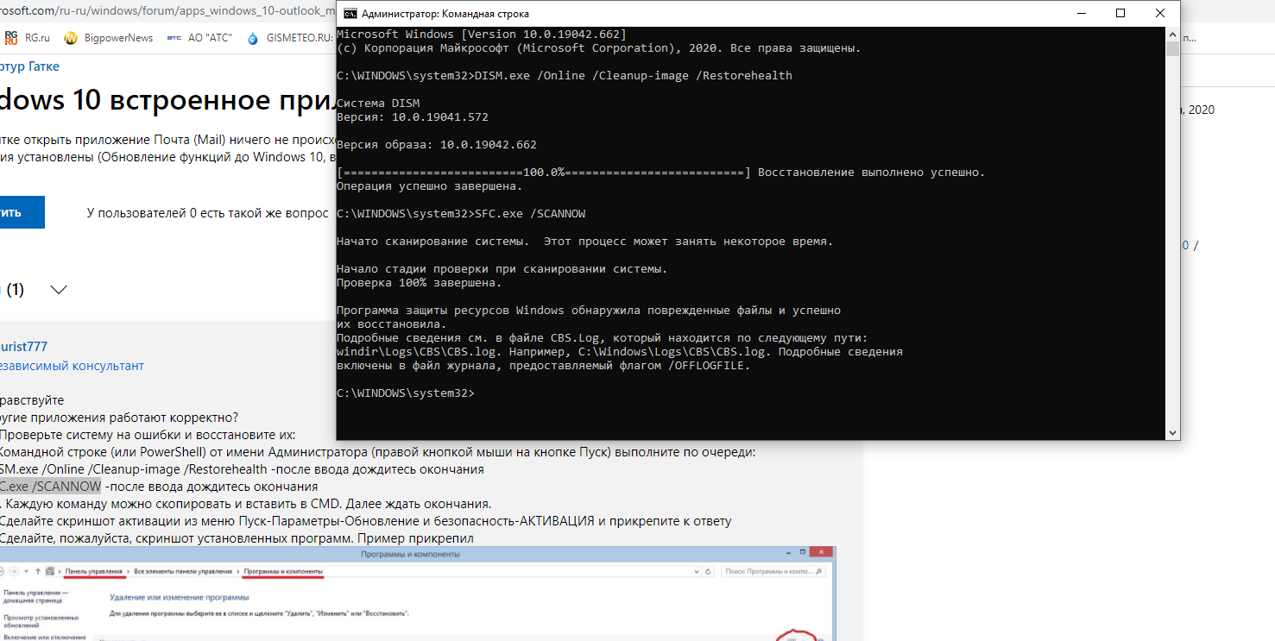1275x641 pixels.
Task: Click the 'Microsoft Windows [Version 10.0.19042.662]' line
Action: pos(481,35)
